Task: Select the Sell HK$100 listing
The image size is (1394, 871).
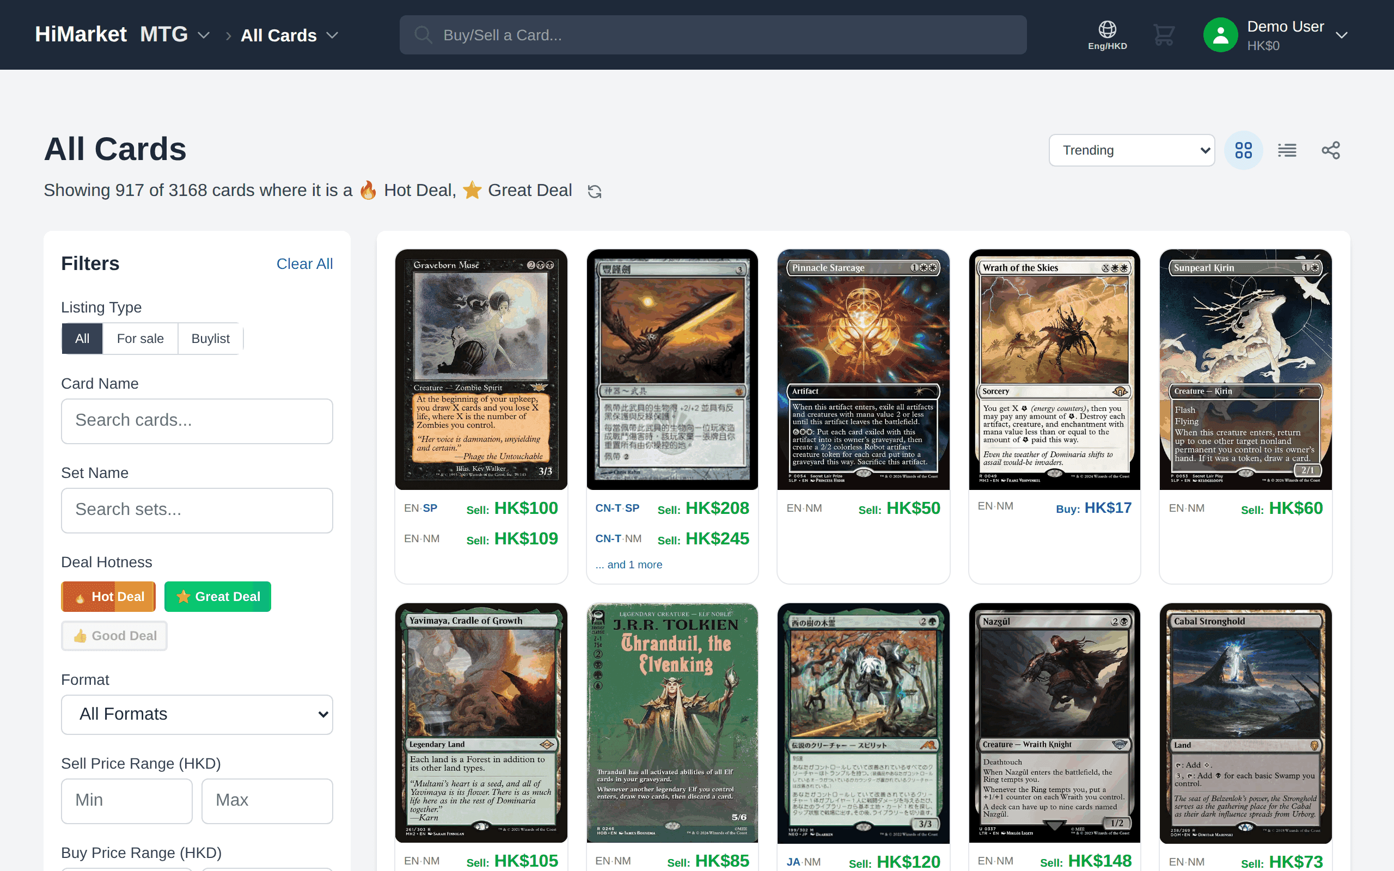Action: (x=481, y=508)
